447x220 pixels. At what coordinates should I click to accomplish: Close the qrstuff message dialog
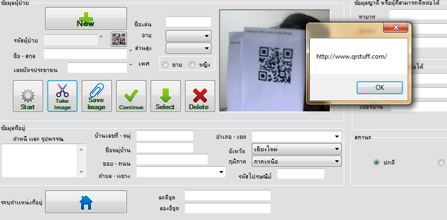(x=396, y=27)
